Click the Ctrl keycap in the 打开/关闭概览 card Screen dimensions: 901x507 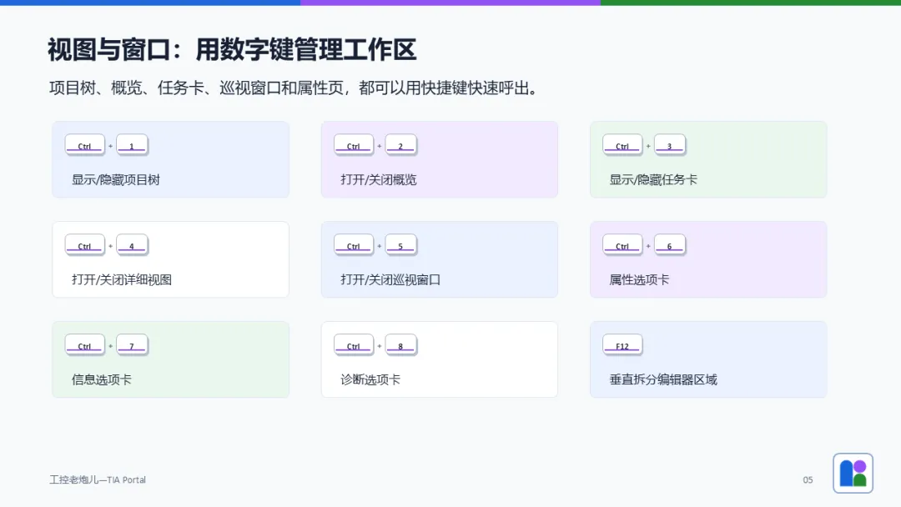point(354,145)
